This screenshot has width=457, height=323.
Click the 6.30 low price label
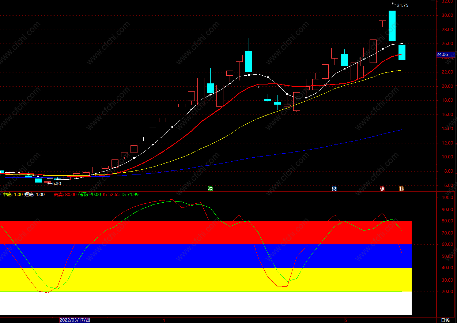point(57,184)
